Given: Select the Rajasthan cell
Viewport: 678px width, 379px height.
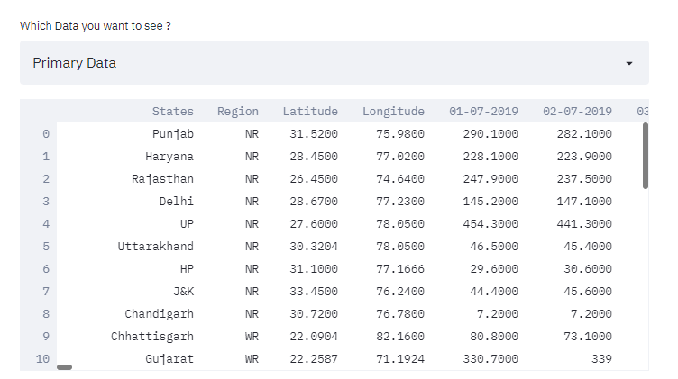Looking at the screenshot, I should 162,179.
